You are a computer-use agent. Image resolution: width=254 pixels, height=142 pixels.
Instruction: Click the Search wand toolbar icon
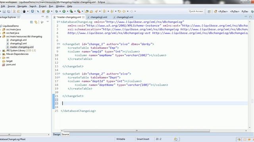pyautogui.click(x=96, y=11)
